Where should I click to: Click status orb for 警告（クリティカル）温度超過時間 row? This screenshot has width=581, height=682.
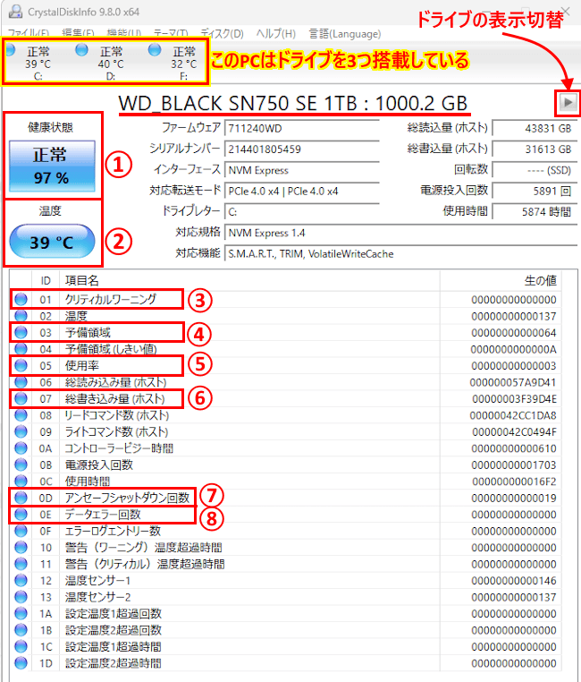(x=21, y=564)
